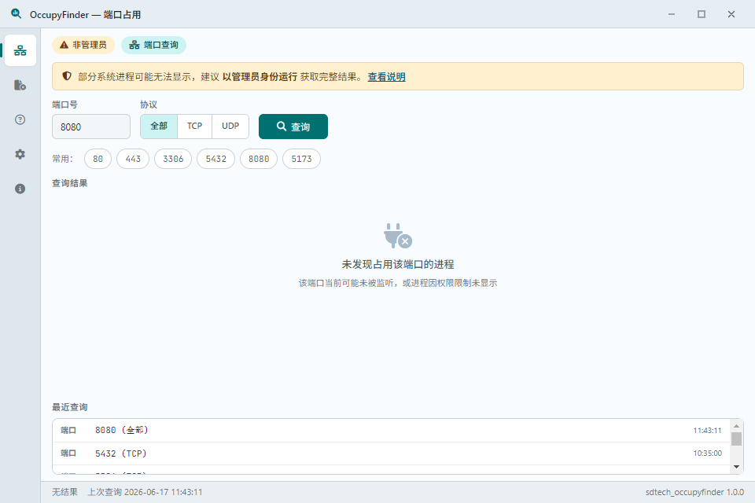Open settings via the gear sidebar icon

click(x=20, y=154)
